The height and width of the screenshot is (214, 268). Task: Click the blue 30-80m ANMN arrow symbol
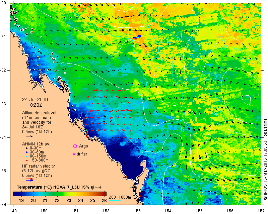pyautogui.click(x=27, y=152)
